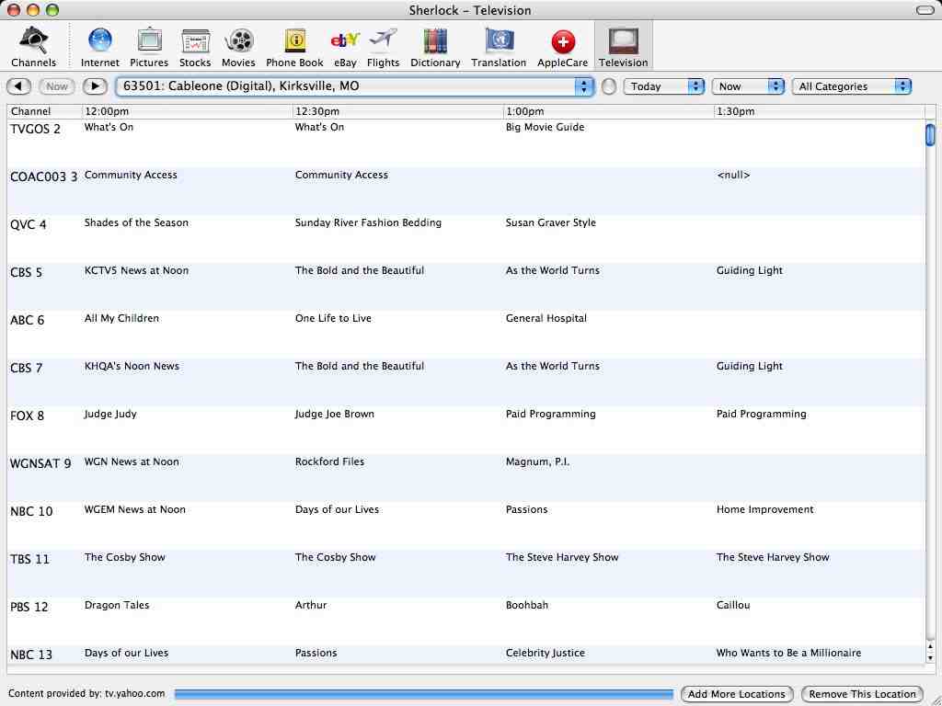Select One Life to Live listing
This screenshot has width=942, height=706.
333,318
